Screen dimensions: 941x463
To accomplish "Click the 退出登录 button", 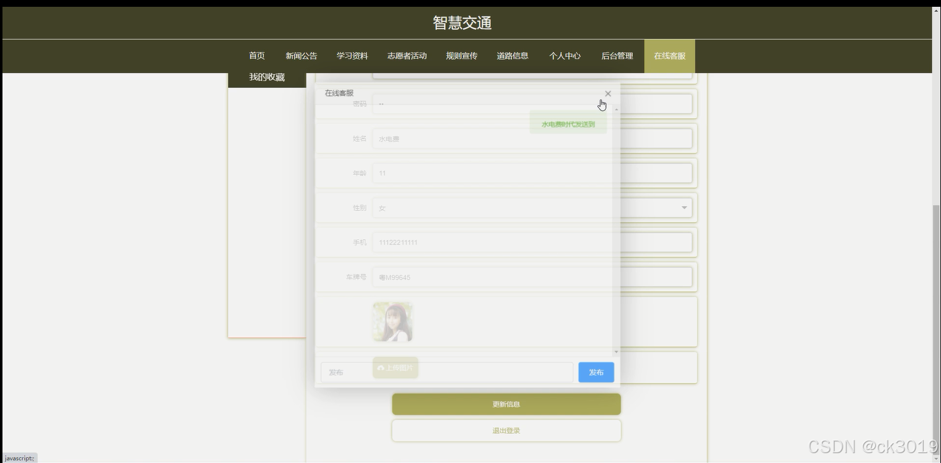I will tap(506, 431).
